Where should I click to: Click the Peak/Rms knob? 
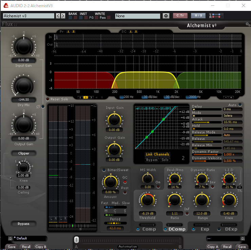[175, 179]
